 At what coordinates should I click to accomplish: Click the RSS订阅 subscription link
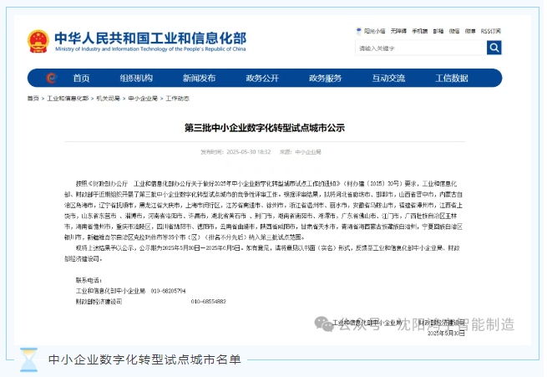coord(491,31)
